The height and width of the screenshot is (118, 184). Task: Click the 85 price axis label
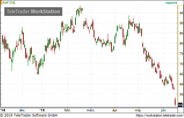(181, 33)
